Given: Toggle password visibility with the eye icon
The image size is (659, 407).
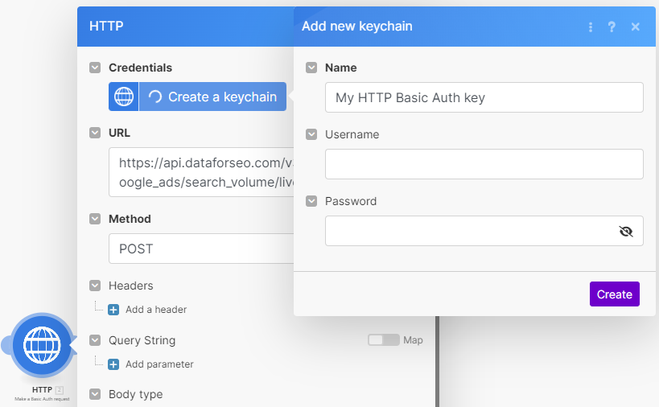Looking at the screenshot, I should [626, 231].
